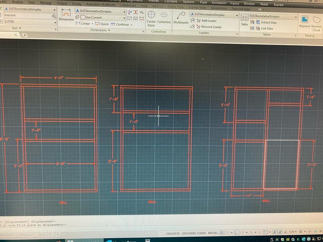
Task: Toggle object snap tracking
Action: tap(260, 232)
